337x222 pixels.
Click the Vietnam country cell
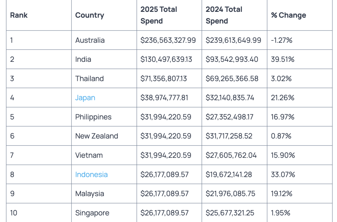[89, 155]
